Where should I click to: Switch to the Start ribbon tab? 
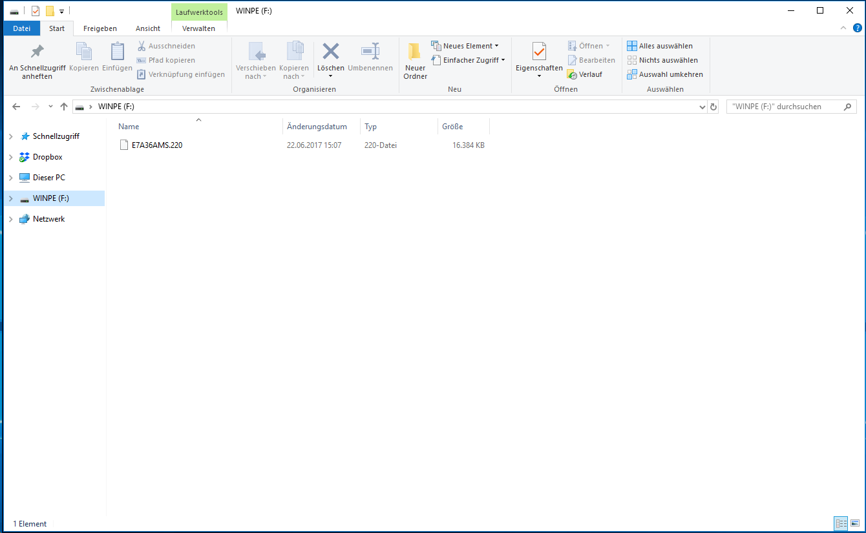coord(57,28)
